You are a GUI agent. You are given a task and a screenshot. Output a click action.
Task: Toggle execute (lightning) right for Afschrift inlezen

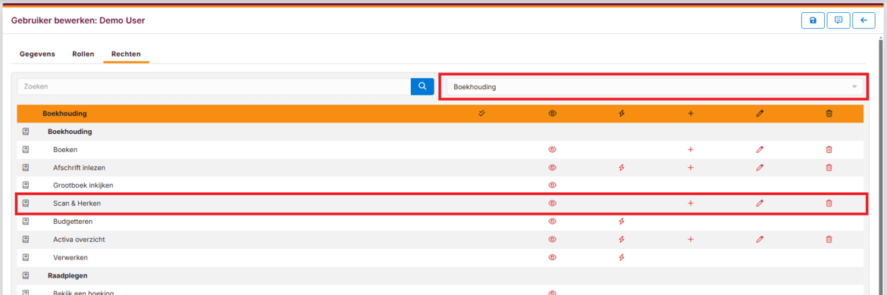tap(621, 167)
